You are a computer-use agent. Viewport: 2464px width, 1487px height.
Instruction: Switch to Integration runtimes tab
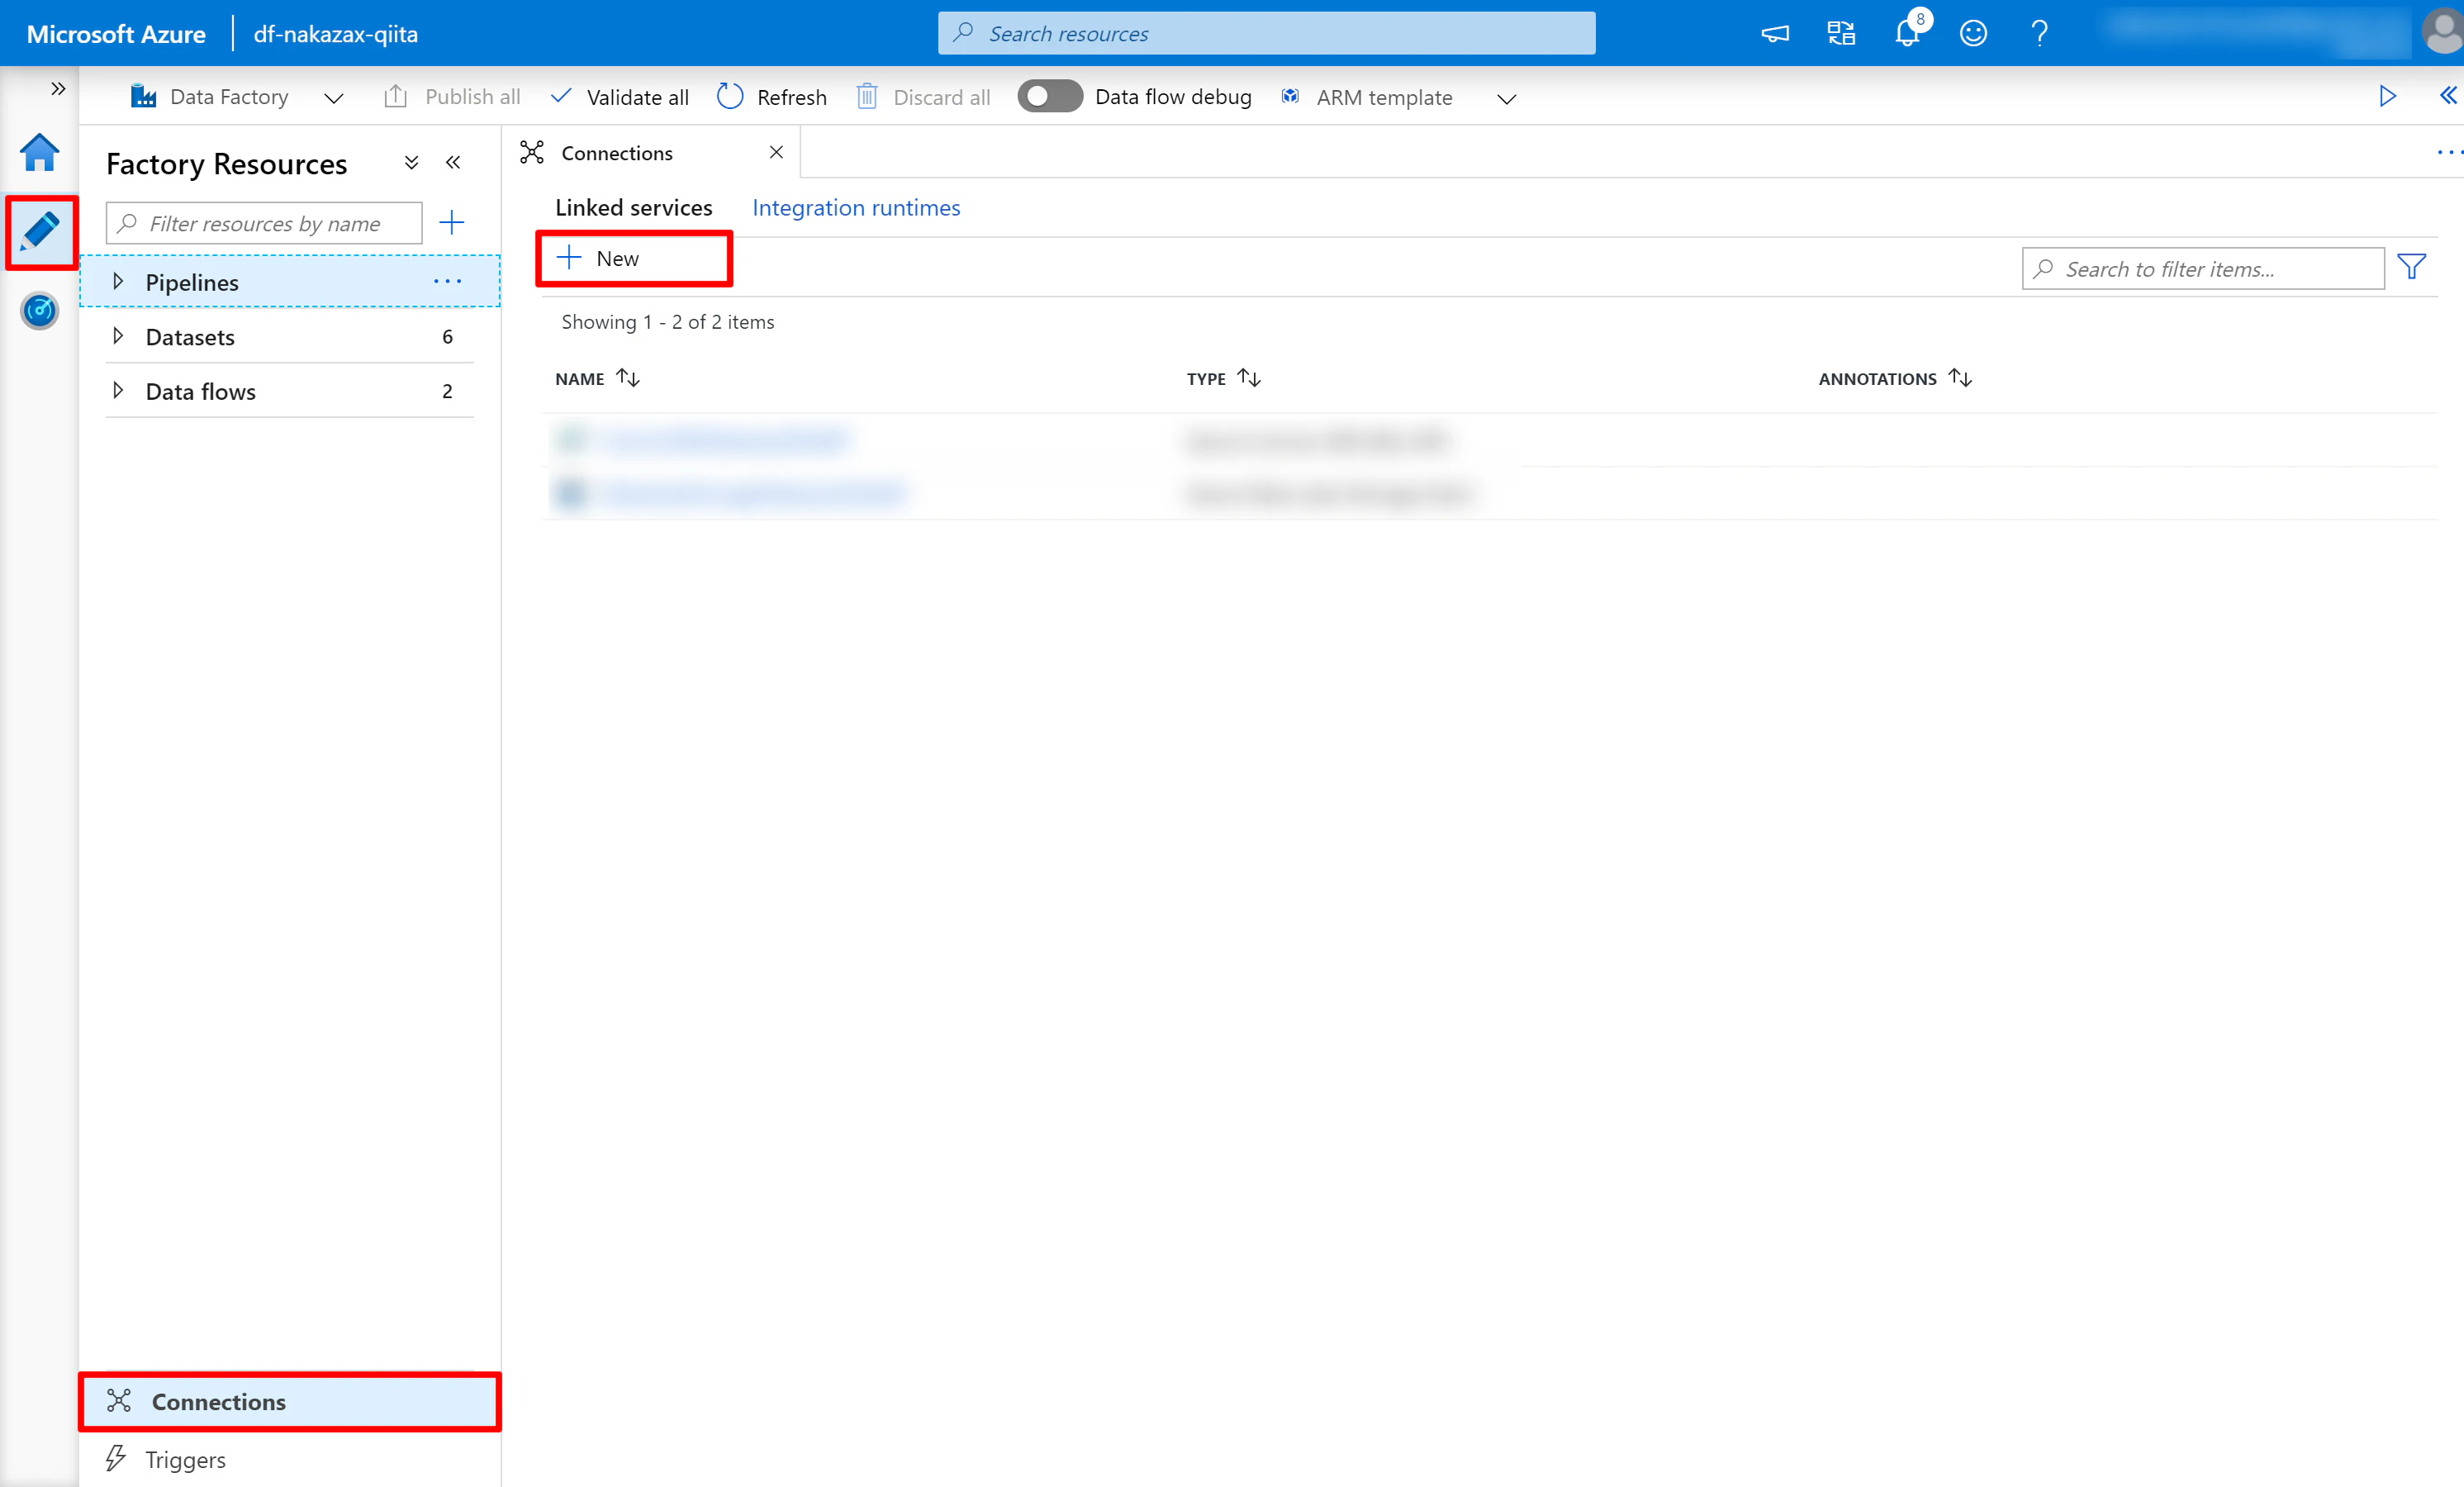coord(856,207)
